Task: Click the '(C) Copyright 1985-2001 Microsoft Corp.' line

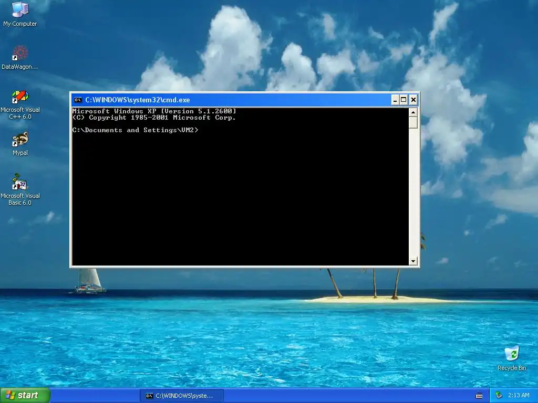Action: pyautogui.click(x=154, y=118)
